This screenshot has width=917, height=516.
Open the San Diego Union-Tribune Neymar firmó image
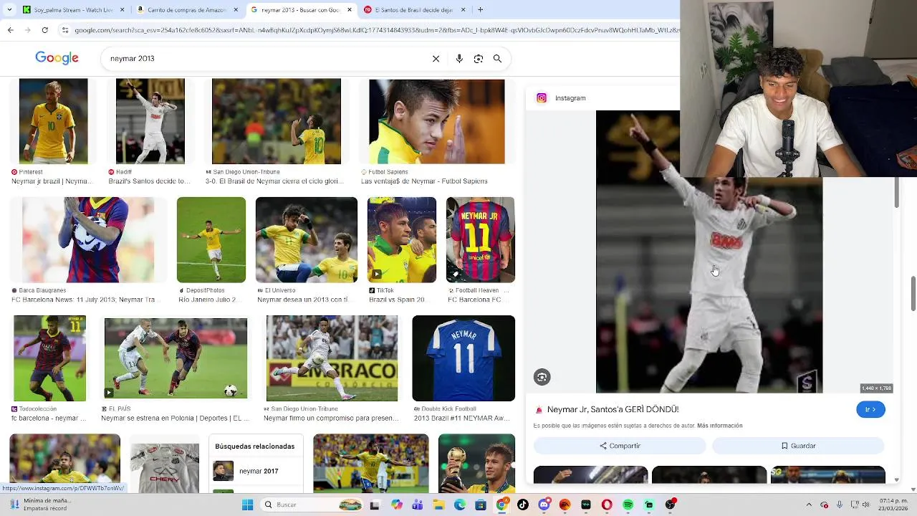click(332, 358)
